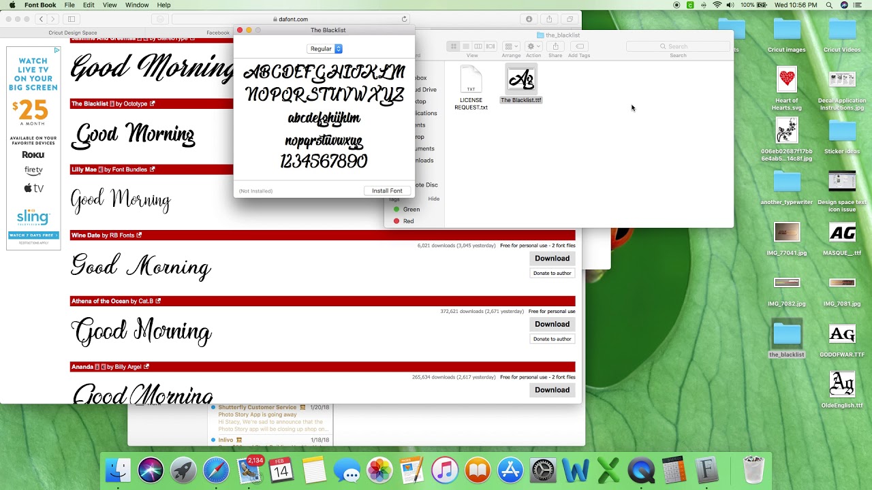Open Messages icon in Dock

(x=347, y=470)
